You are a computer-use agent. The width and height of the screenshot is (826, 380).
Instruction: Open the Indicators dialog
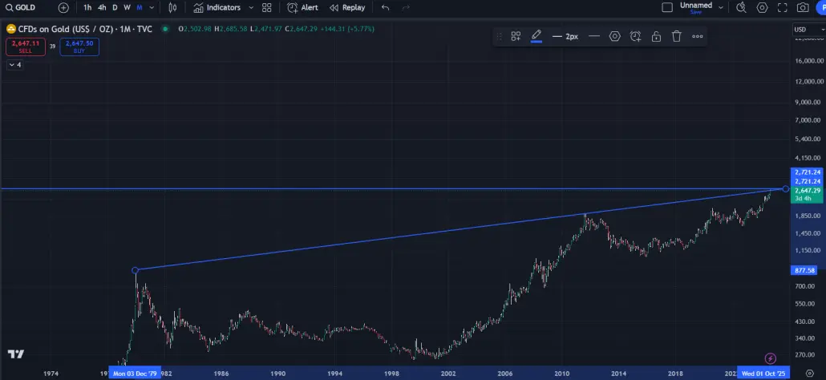(x=217, y=7)
